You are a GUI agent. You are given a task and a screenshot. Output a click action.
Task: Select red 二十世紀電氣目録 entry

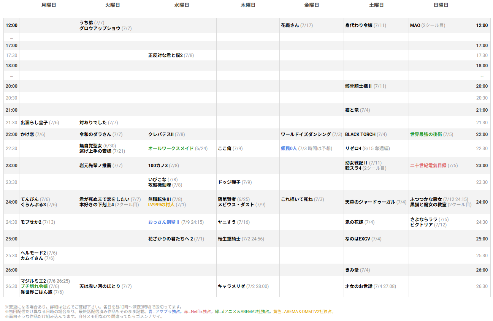coord(434,166)
